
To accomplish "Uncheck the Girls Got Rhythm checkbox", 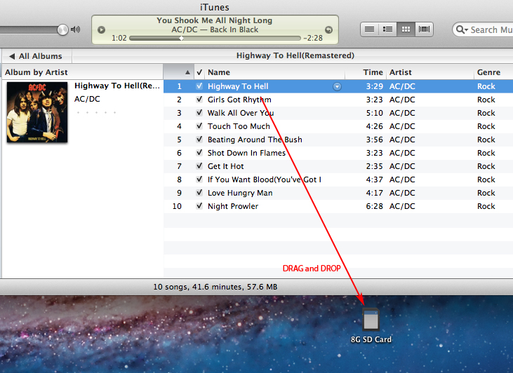I will [199, 100].
